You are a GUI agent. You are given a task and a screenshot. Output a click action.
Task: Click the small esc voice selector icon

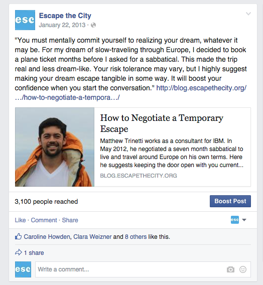coord(235,220)
